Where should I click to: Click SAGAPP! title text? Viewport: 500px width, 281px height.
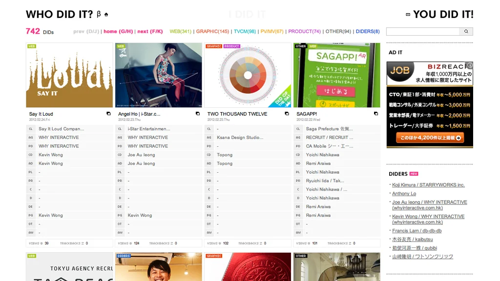(x=307, y=114)
